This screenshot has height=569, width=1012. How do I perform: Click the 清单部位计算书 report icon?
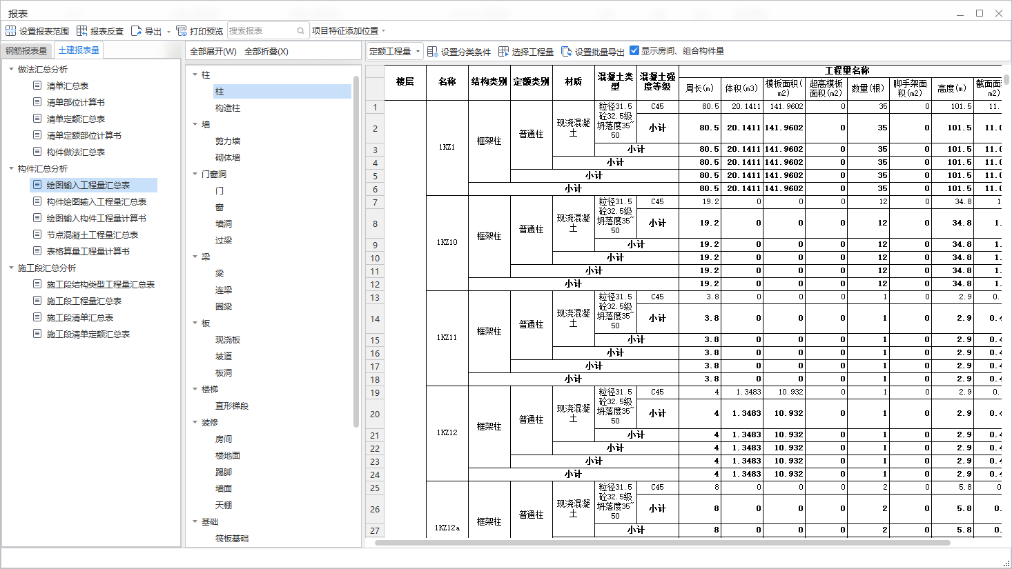[37, 102]
